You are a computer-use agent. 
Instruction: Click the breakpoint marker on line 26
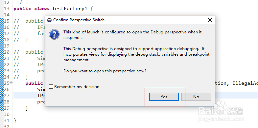pos(1,89)
